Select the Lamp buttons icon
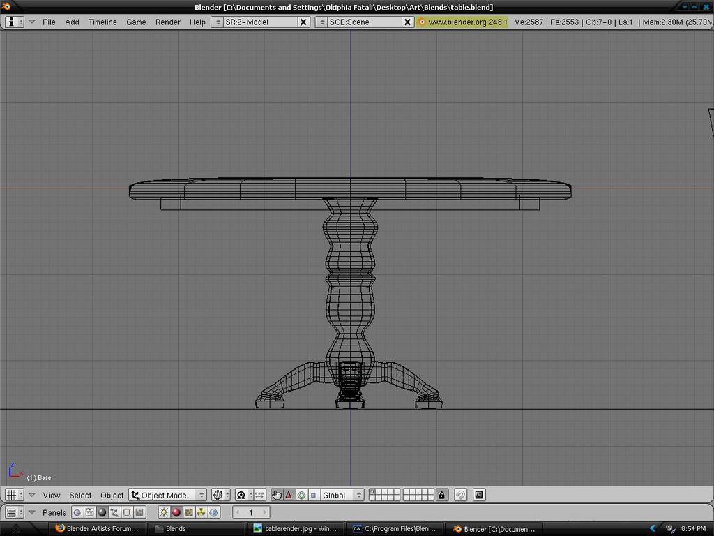This screenshot has height=536, width=714. click(x=164, y=513)
